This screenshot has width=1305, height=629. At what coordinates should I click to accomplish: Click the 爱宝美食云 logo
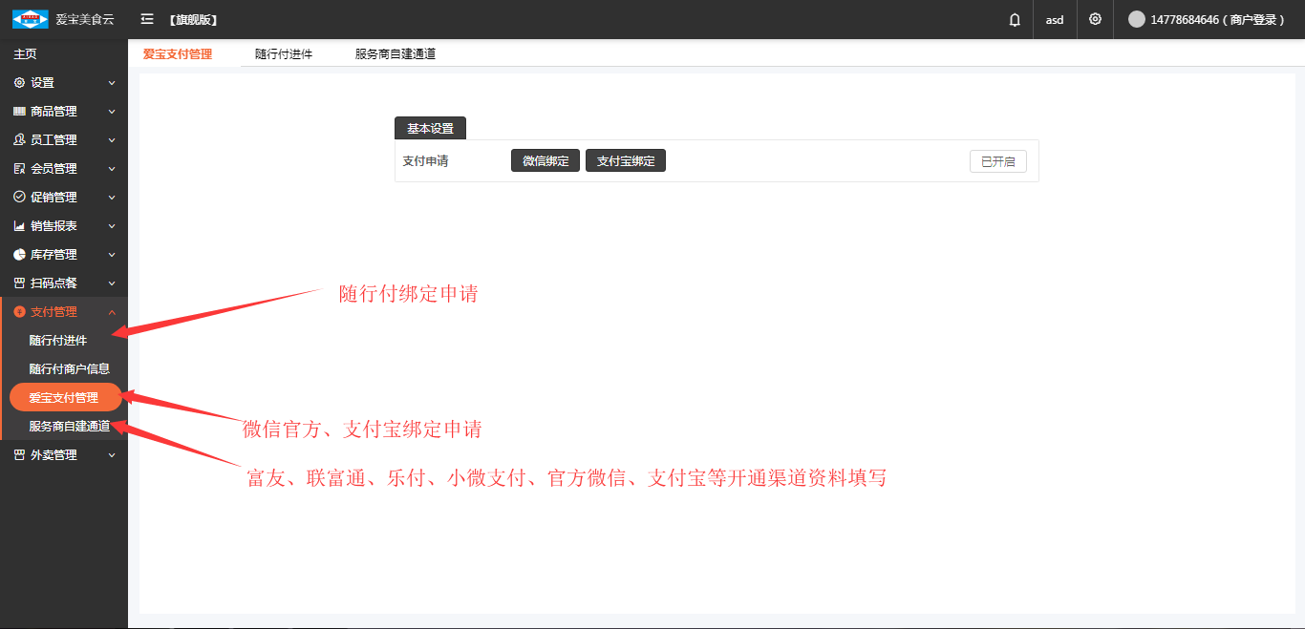[30, 19]
